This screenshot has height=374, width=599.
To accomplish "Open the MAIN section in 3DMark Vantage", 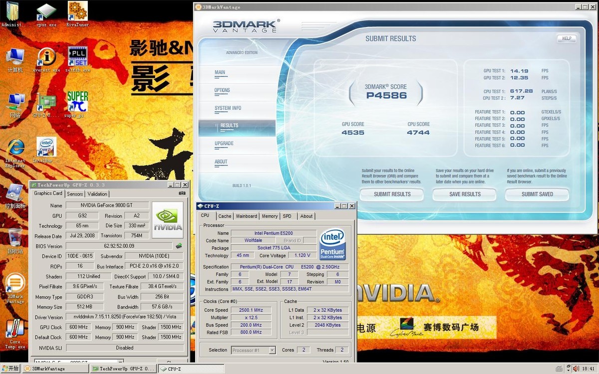I will (237, 74).
